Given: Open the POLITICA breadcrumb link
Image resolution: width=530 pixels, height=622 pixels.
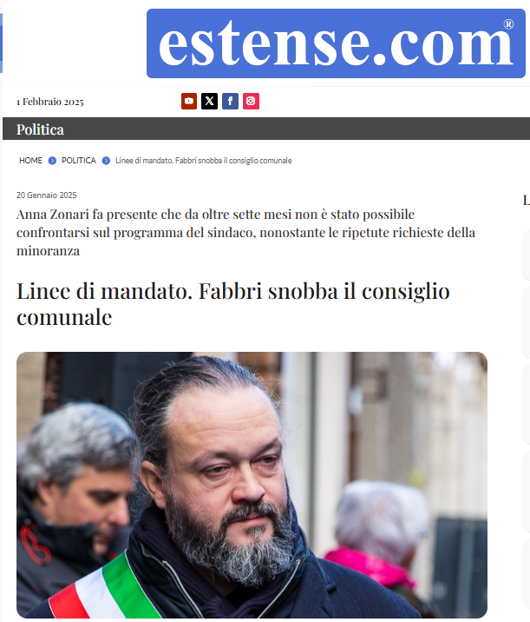Looking at the screenshot, I should (79, 160).
